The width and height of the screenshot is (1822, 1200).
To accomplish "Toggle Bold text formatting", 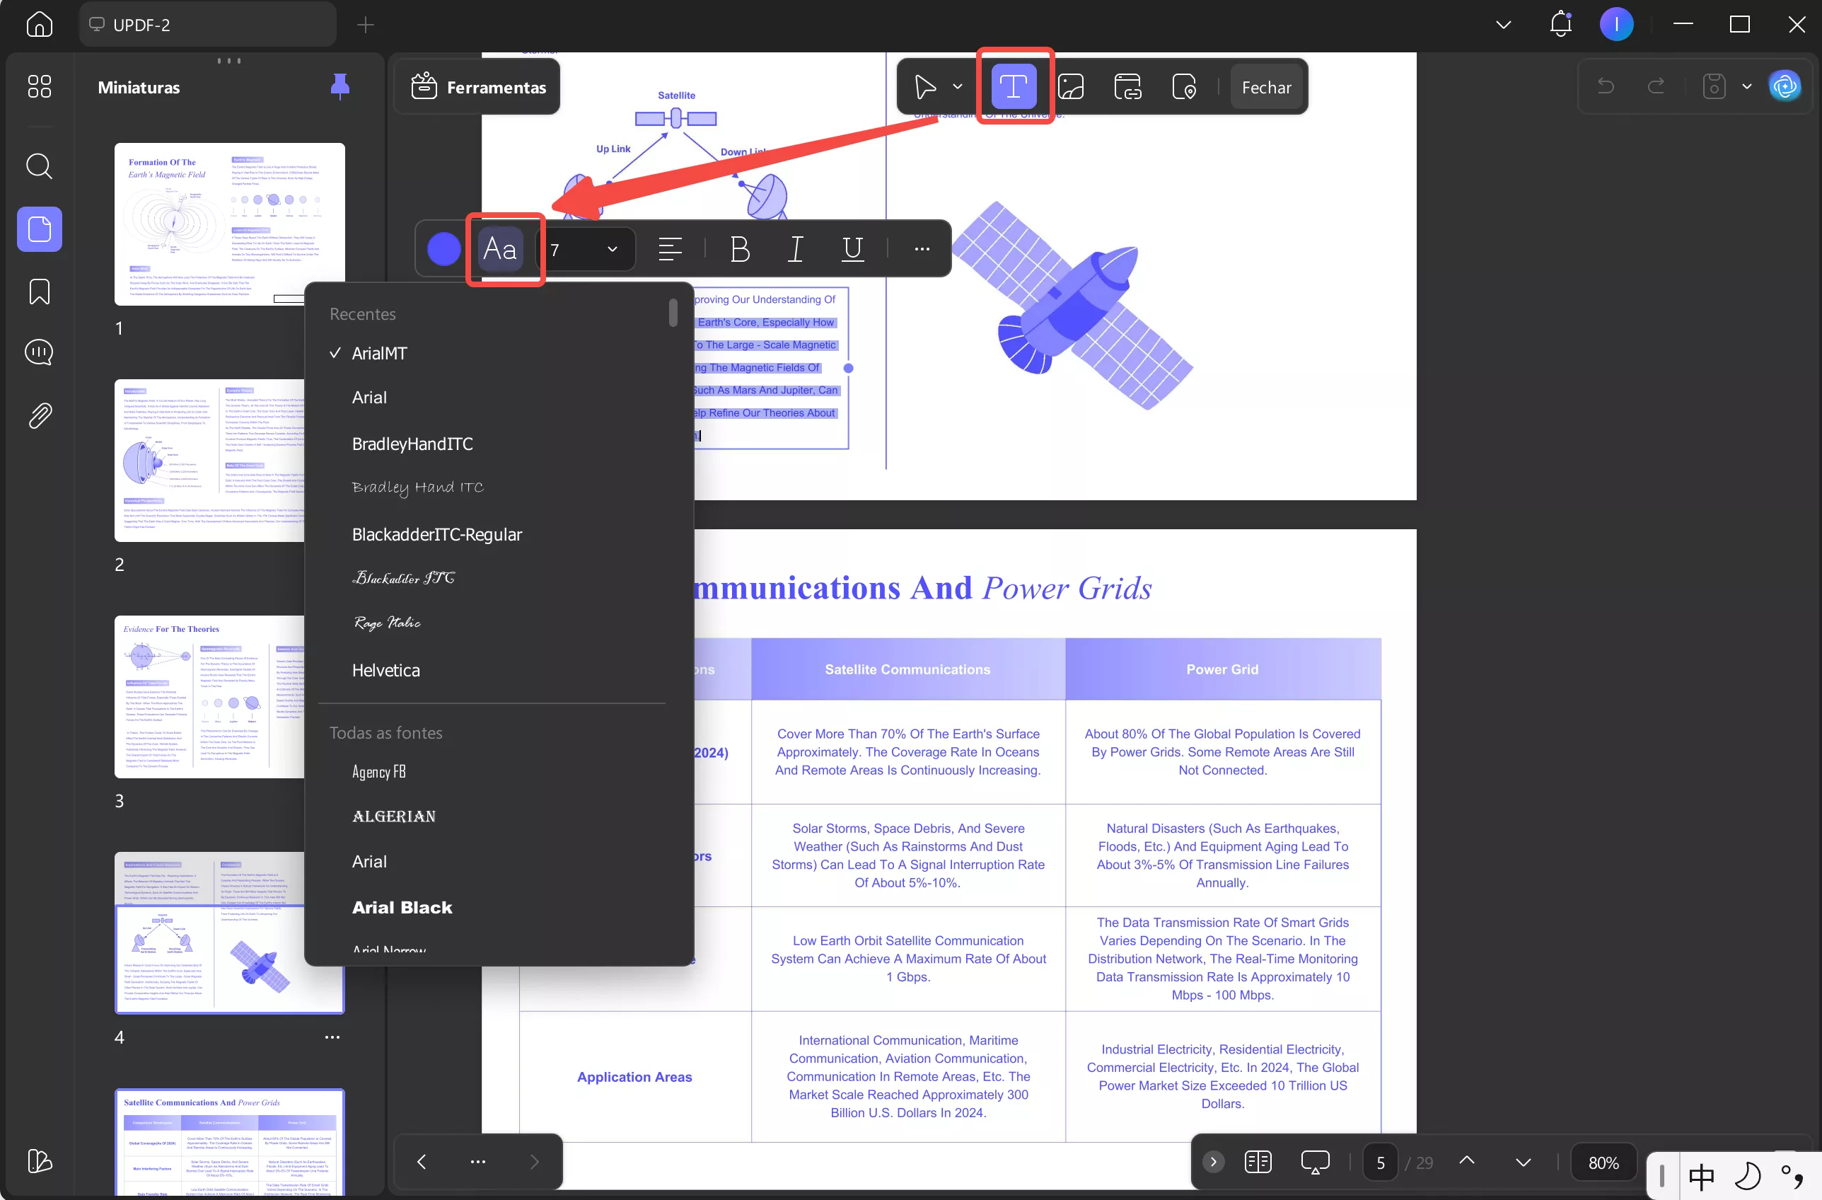I will pos(740,248).
